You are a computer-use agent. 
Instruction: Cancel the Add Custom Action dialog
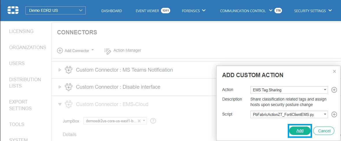pyautogui.click(x=324, y=131)
